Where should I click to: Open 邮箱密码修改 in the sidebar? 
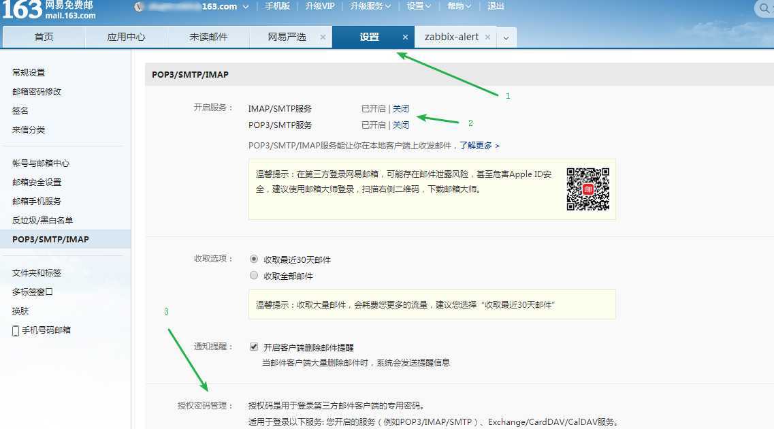[37, 92]
